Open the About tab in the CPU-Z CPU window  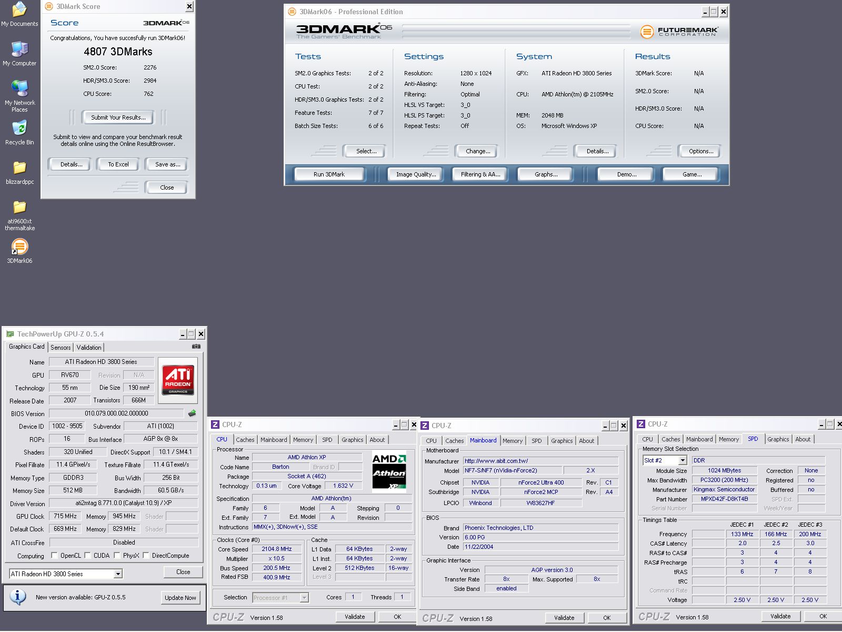point(377,440)
